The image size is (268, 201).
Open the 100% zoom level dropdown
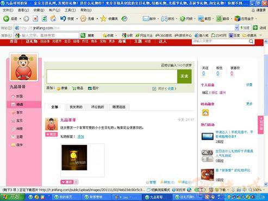[x=263, y=190]
